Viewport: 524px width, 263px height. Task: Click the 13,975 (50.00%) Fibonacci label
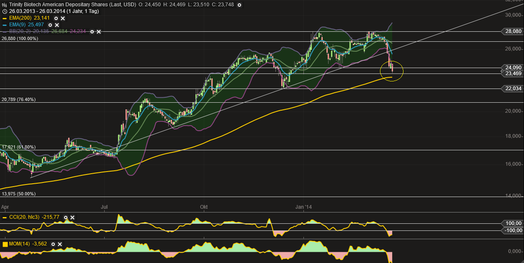(x=18, y=194)
